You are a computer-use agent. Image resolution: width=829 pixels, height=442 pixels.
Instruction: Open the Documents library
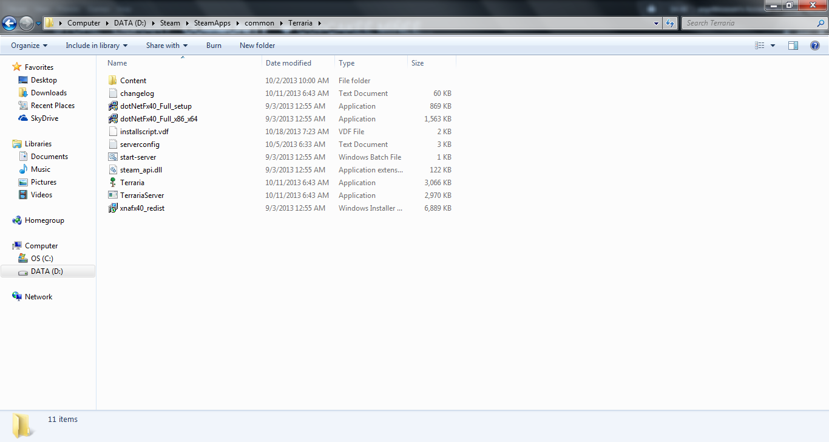click(x=49, y=157)
